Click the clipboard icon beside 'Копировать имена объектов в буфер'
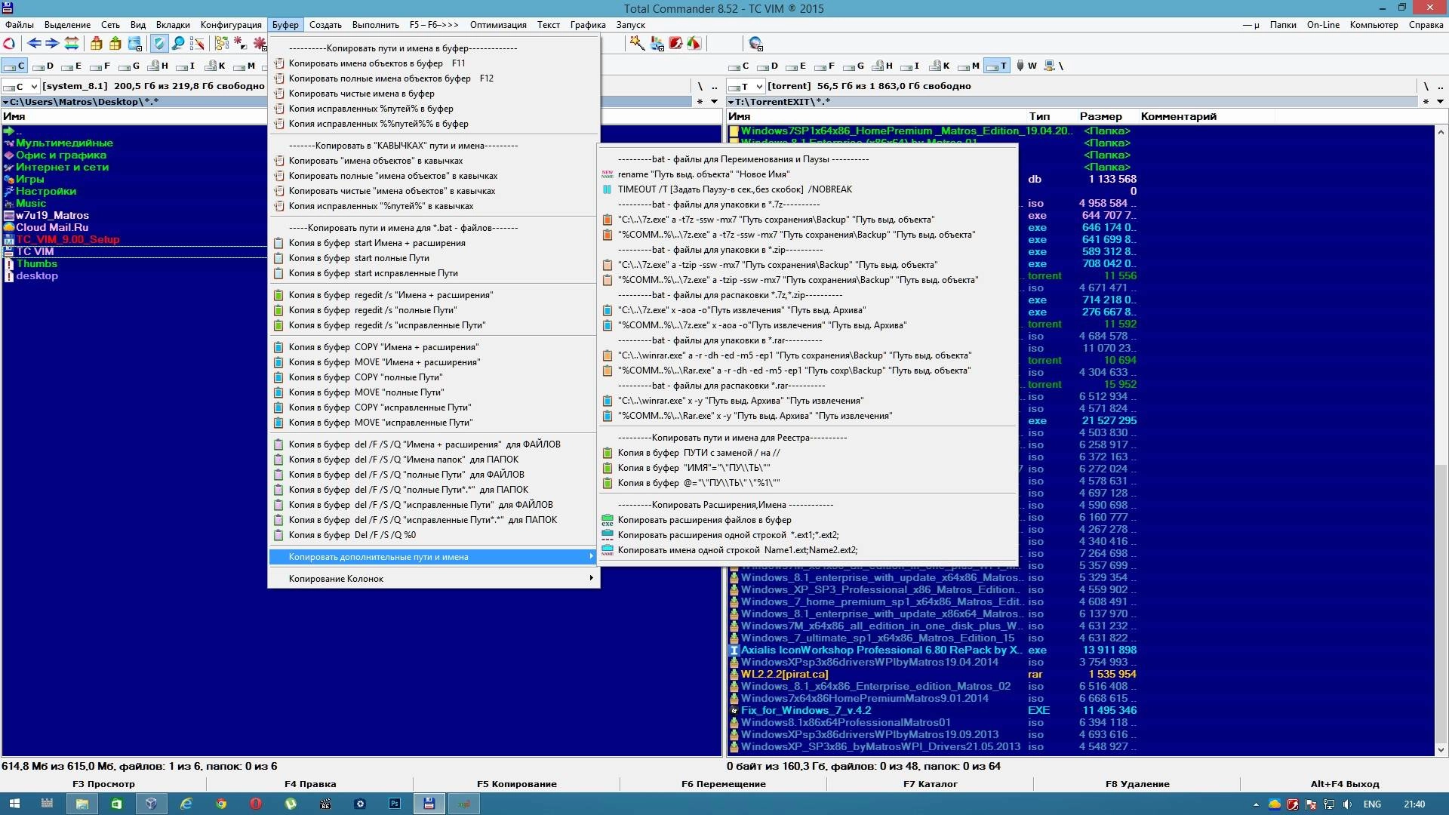Image resolution: width=1449 pixels, height=815 pixels. coord(278,63)
